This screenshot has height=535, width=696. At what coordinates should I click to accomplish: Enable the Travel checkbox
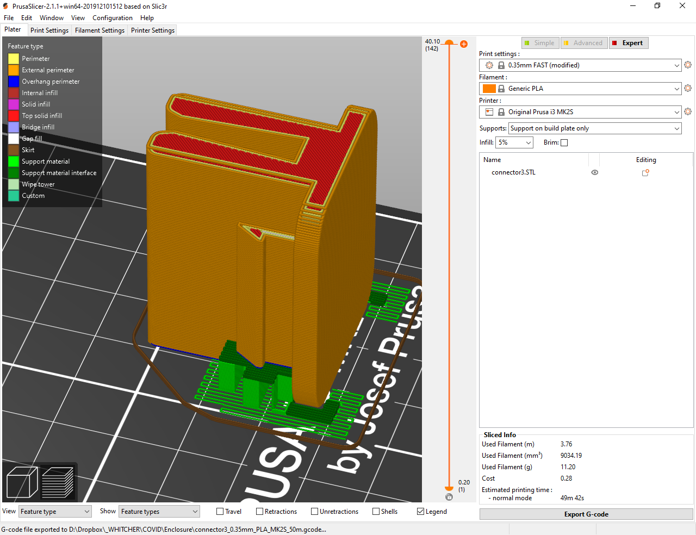(x=220, y=512)
